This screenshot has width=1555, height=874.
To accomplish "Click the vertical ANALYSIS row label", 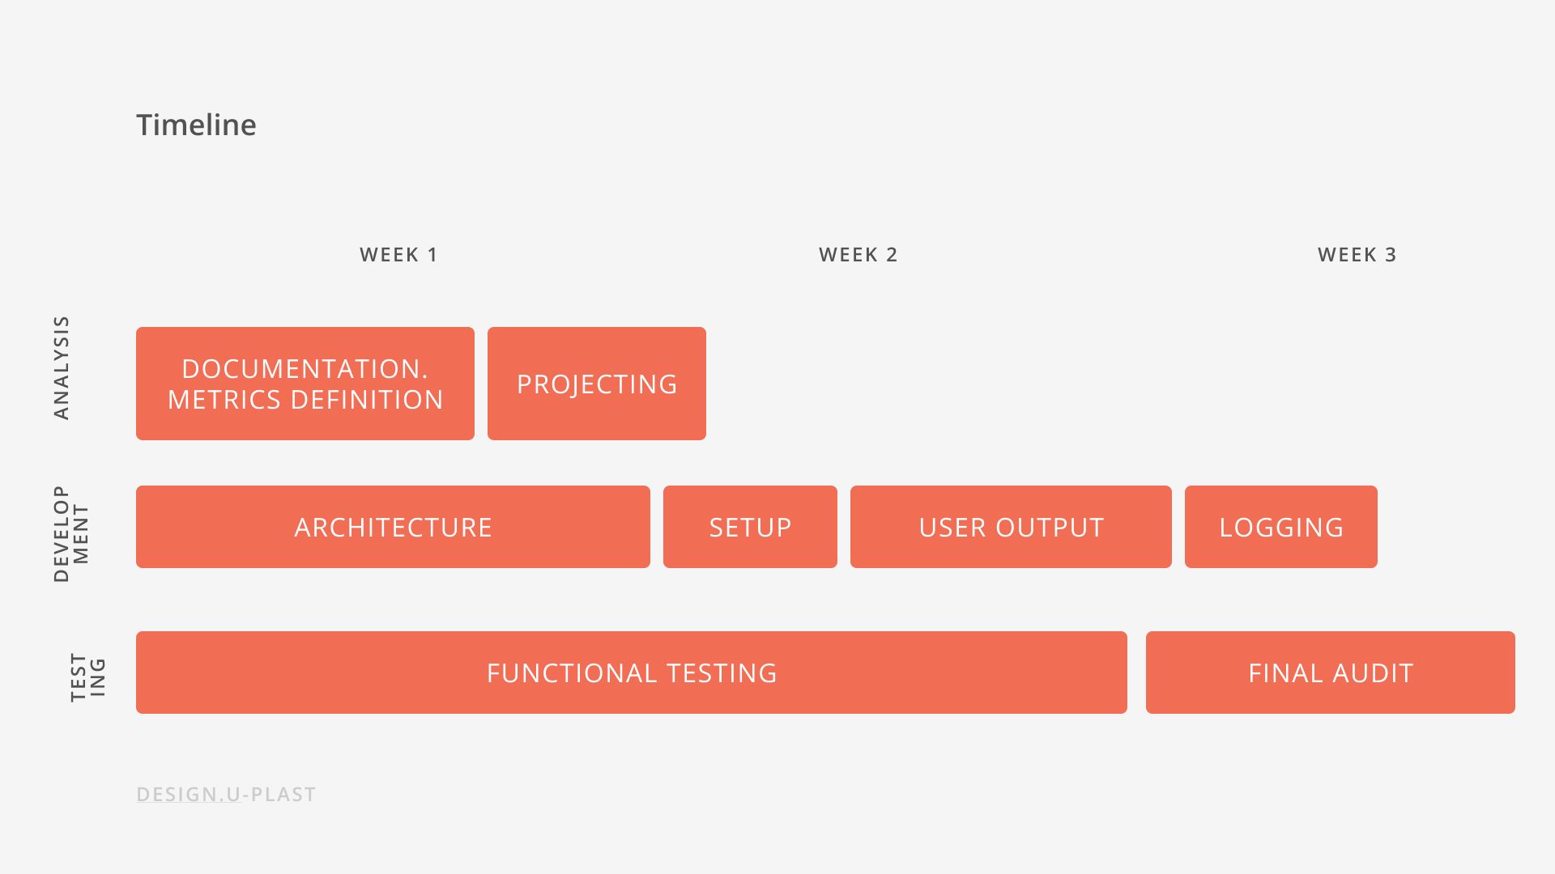I will pos(62,367).
